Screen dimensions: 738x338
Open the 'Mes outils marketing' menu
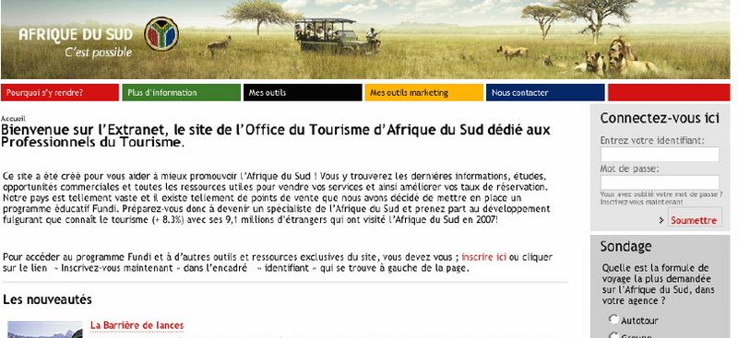[x=424, y=93]
